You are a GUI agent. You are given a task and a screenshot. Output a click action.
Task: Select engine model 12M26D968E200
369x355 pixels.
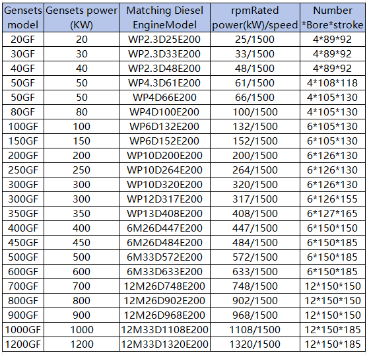(164, 315)
